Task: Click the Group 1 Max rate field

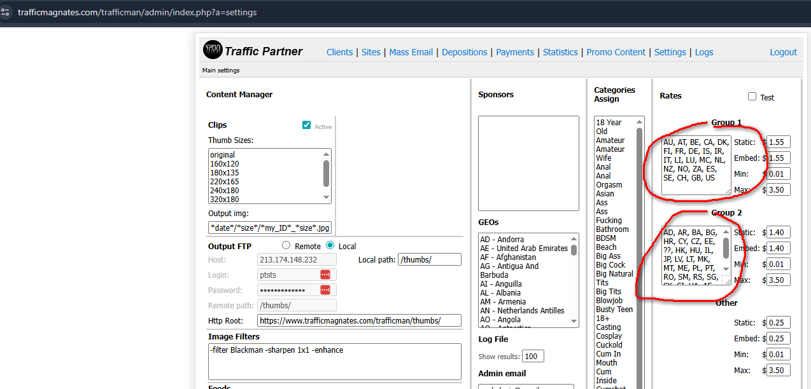Action: coord(779,189)
